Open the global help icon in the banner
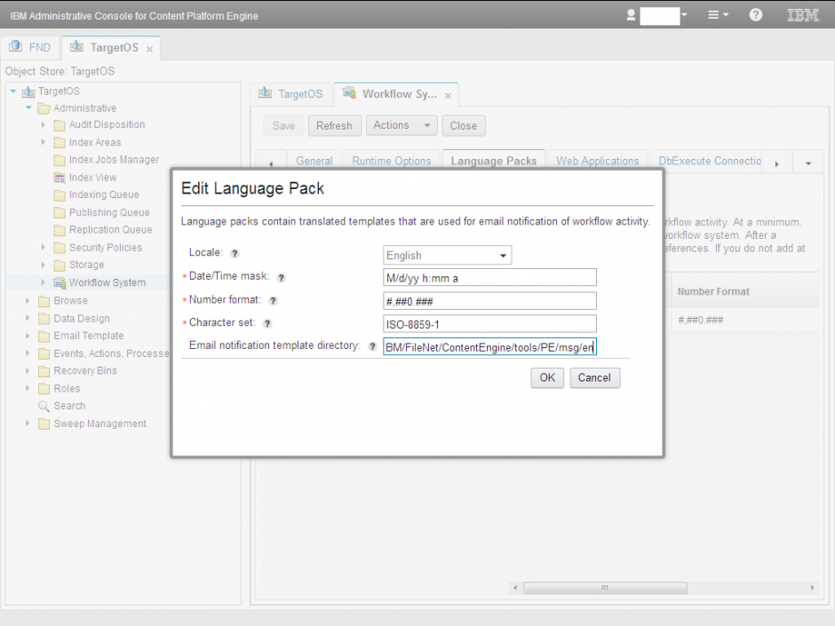The height and width of the screenshot is (626, 835). [x=754, y=15]
